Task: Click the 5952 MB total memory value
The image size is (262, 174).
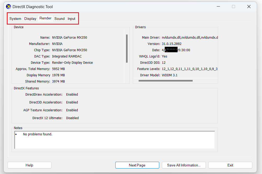Action: [x=58, y=69]
